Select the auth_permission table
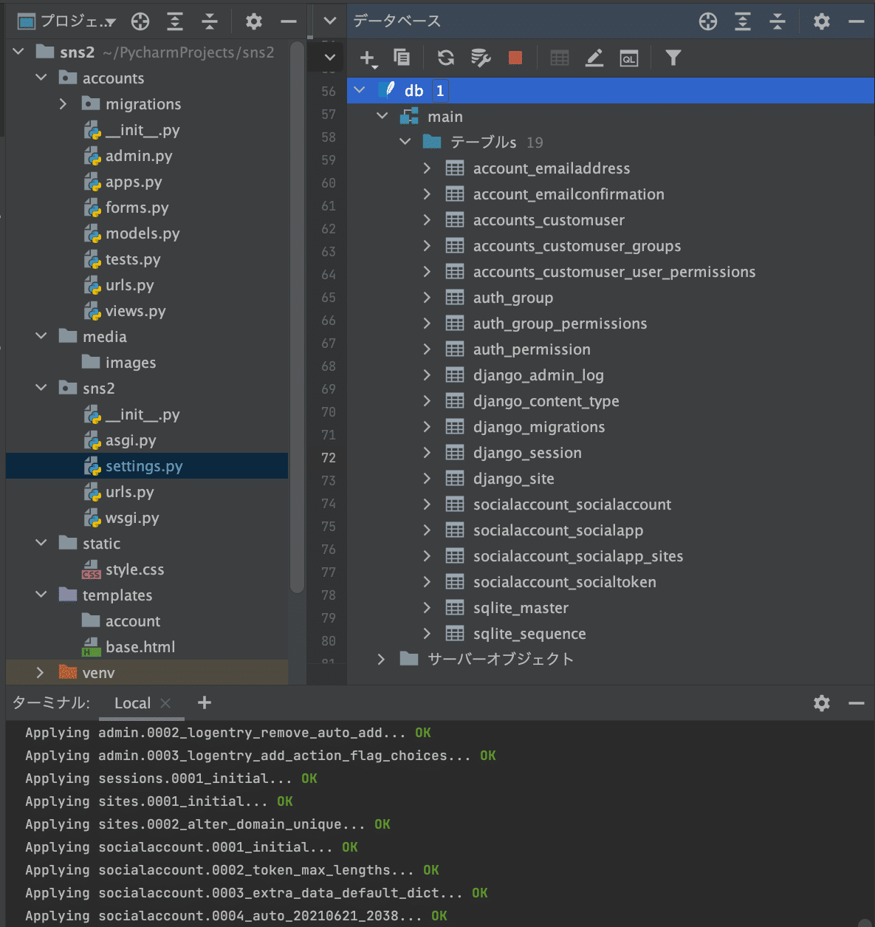This screenshot has height=927, width=875. (x=532, y=349)
